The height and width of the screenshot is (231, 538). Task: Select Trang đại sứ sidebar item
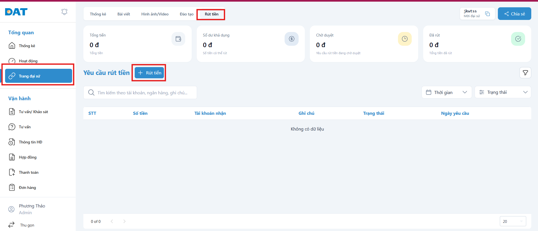click(38, 76)
